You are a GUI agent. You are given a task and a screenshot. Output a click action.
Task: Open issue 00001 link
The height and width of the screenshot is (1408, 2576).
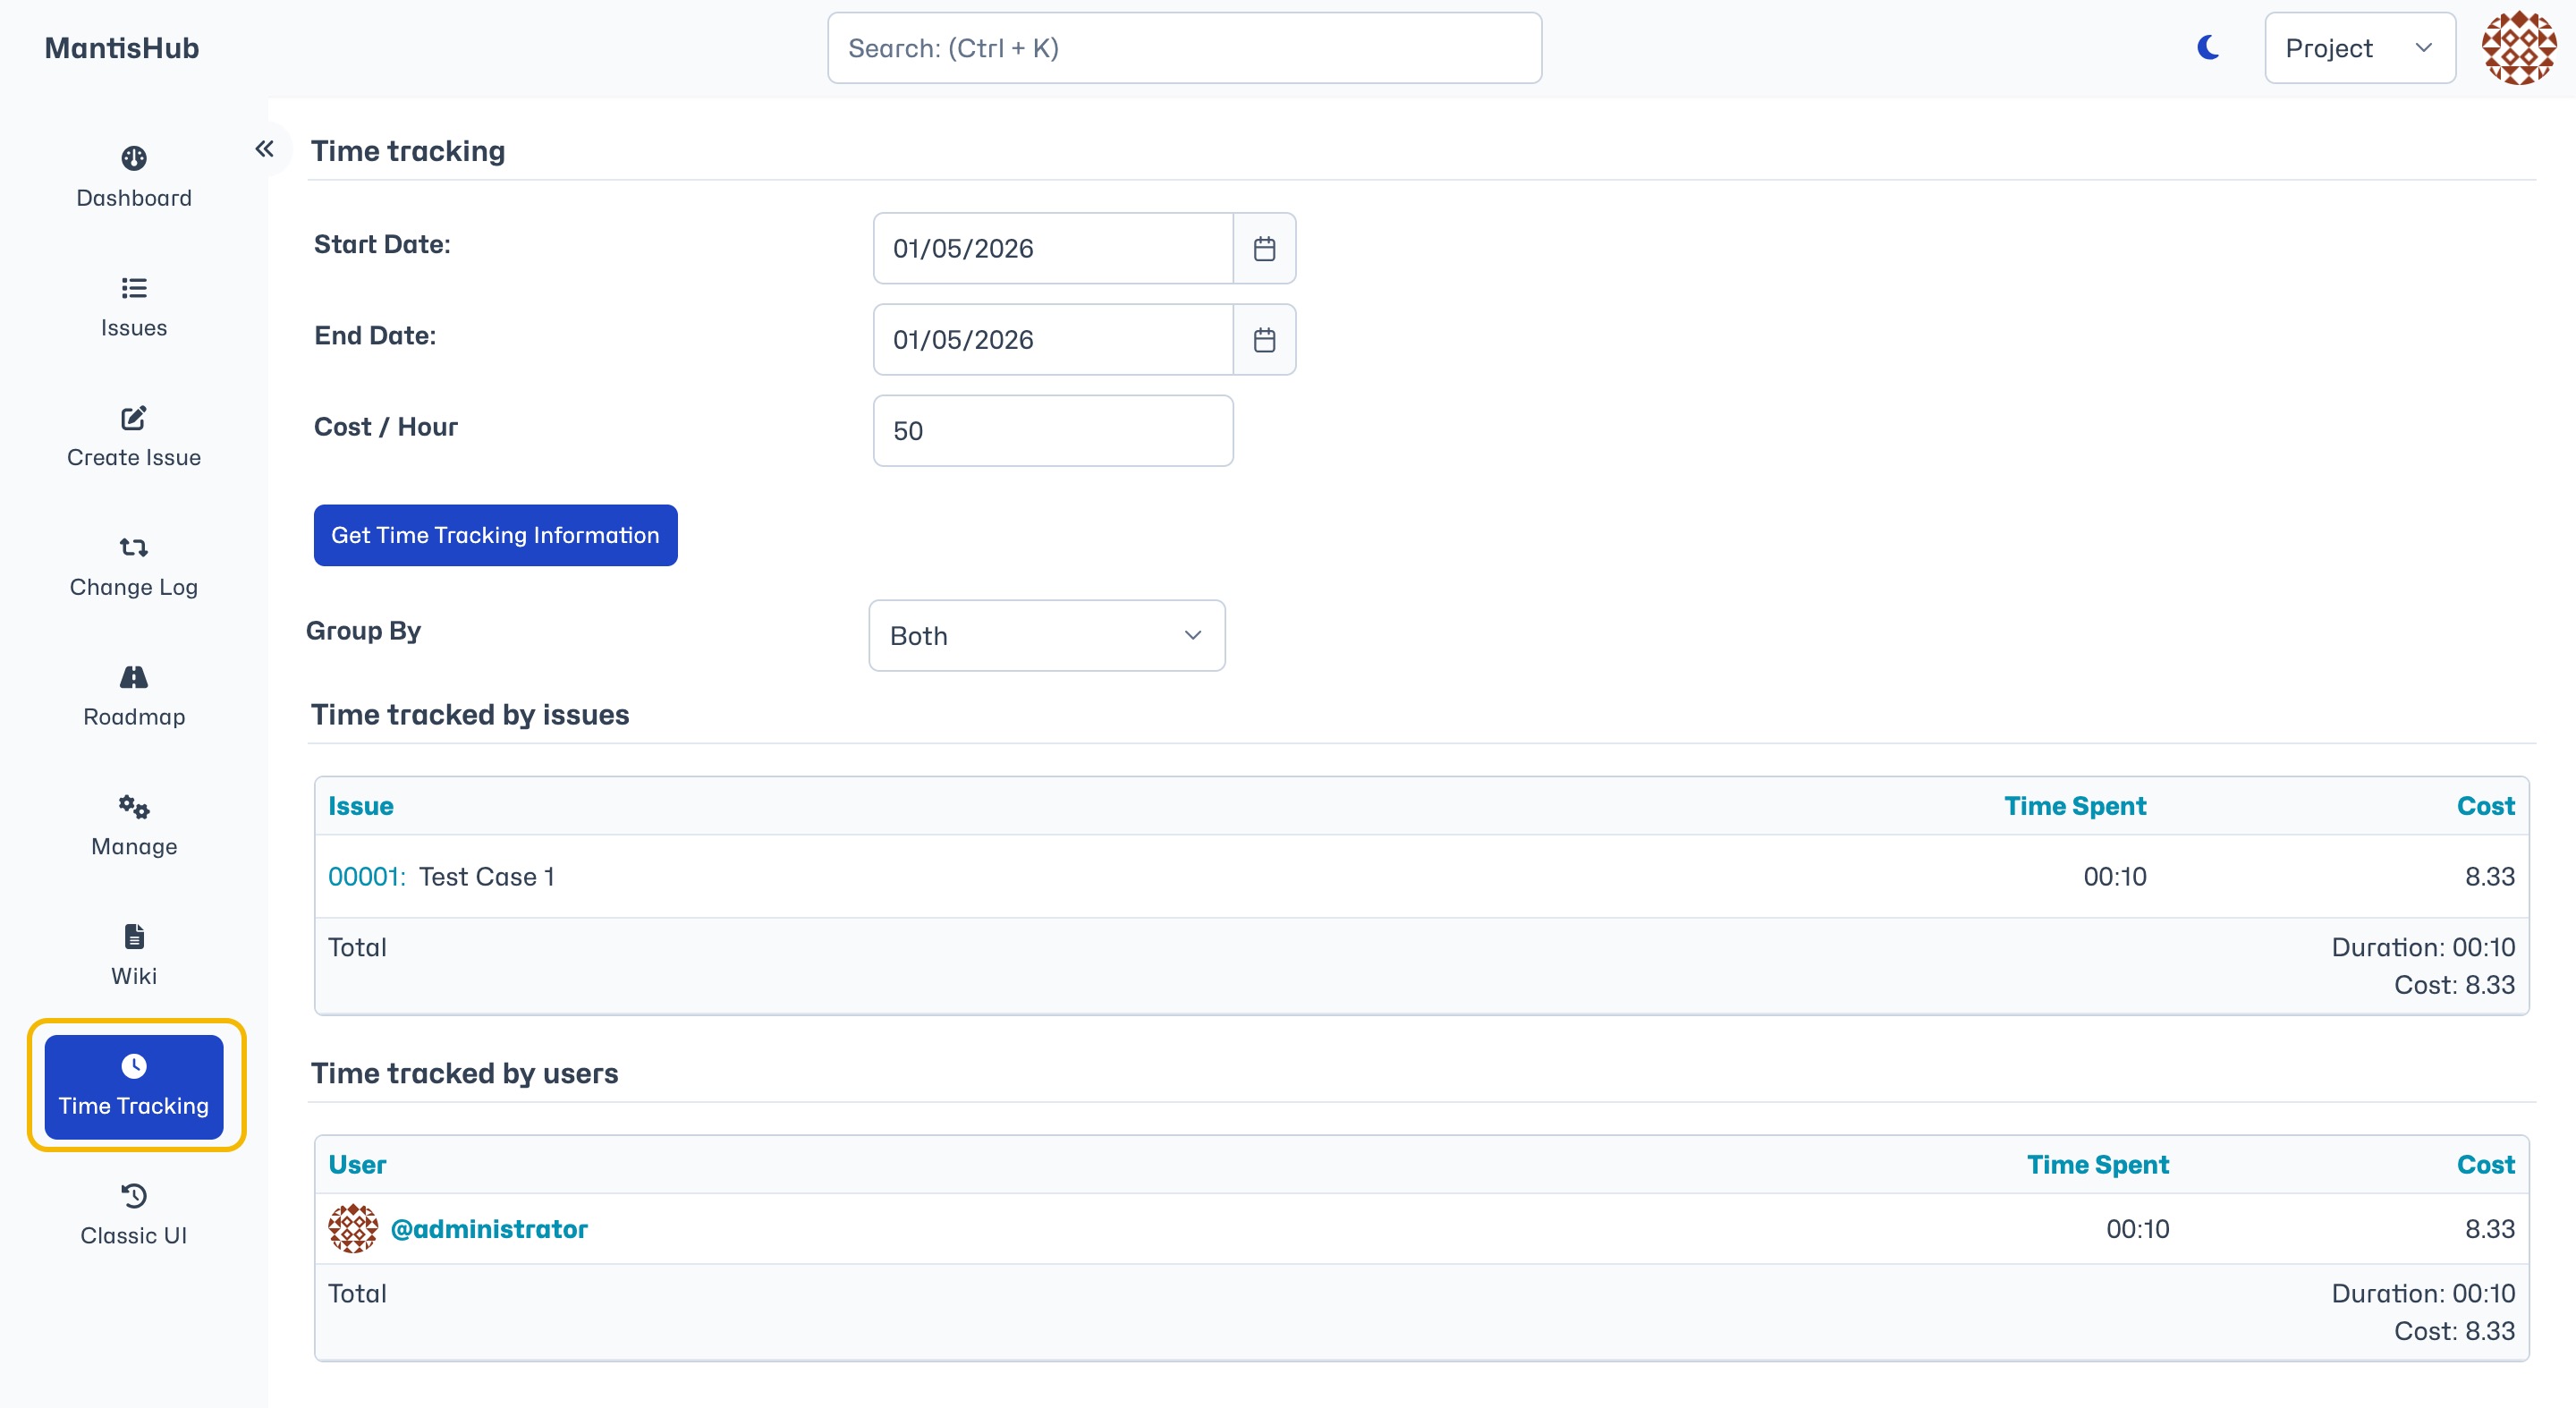pyautogui.click(x=366, y=876)
